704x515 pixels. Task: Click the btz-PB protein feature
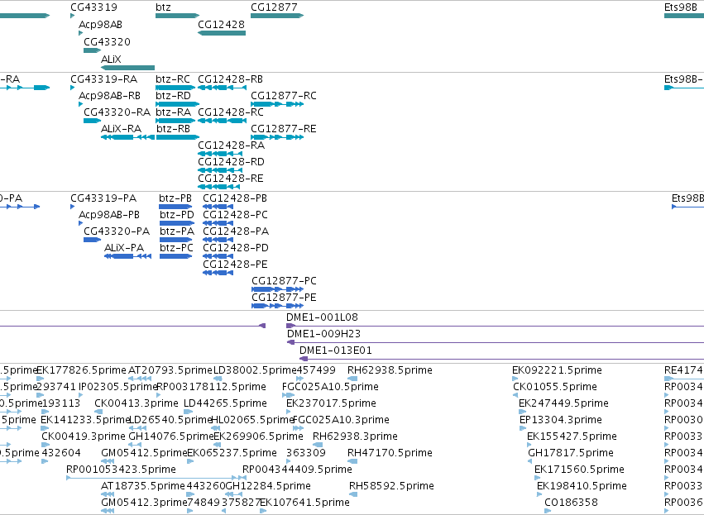(175, 207)
